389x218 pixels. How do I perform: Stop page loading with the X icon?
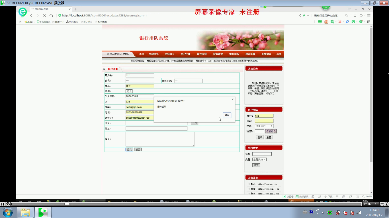point(44,16)
